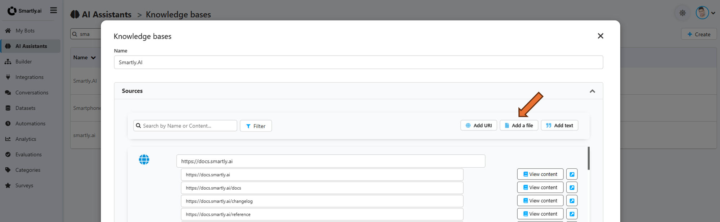Click the sources list scrollbar
The width and height of the screenshot is (720, 222).
click(x=589, y=158)
